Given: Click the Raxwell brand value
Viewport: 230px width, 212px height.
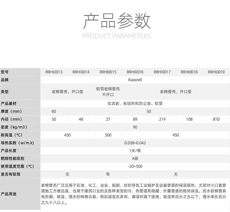Looking at the screenshot, I should point(135,79).
